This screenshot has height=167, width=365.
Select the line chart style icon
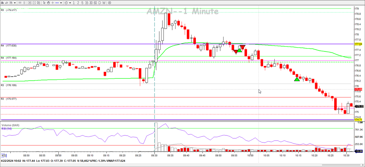tap(6, 3)
